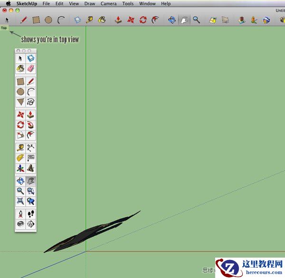Select the Paint Bucket in the top toolbar

point(102,20)
